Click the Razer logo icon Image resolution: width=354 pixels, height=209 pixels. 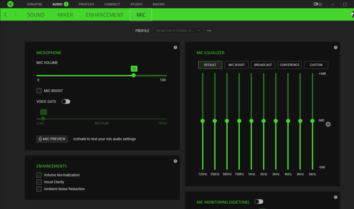tap(10, 4)
